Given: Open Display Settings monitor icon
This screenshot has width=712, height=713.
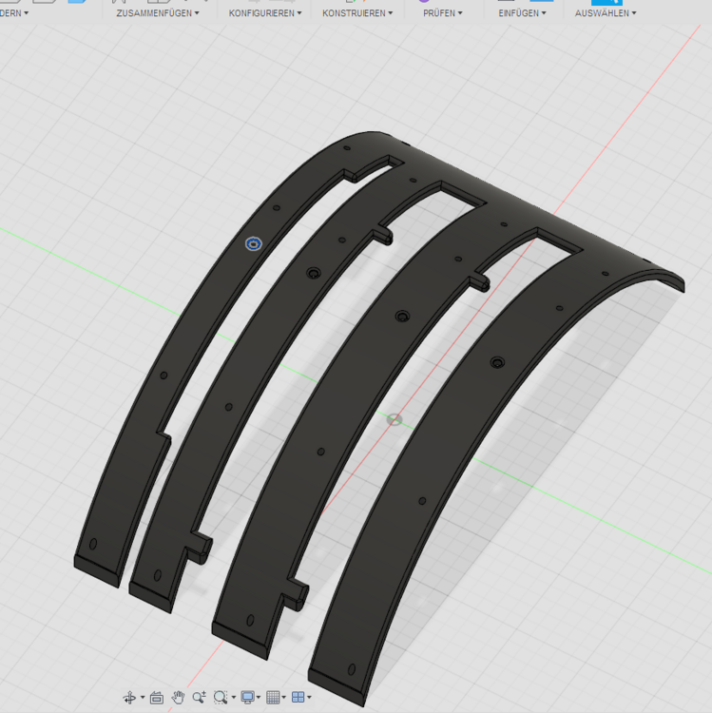Looking at the screenshot, I should (247, 698).
